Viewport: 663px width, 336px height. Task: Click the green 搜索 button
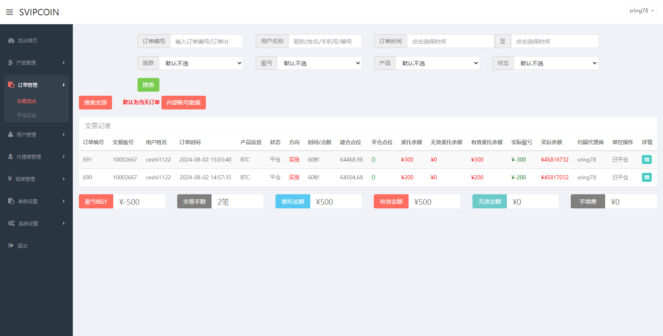click(148, 85)
